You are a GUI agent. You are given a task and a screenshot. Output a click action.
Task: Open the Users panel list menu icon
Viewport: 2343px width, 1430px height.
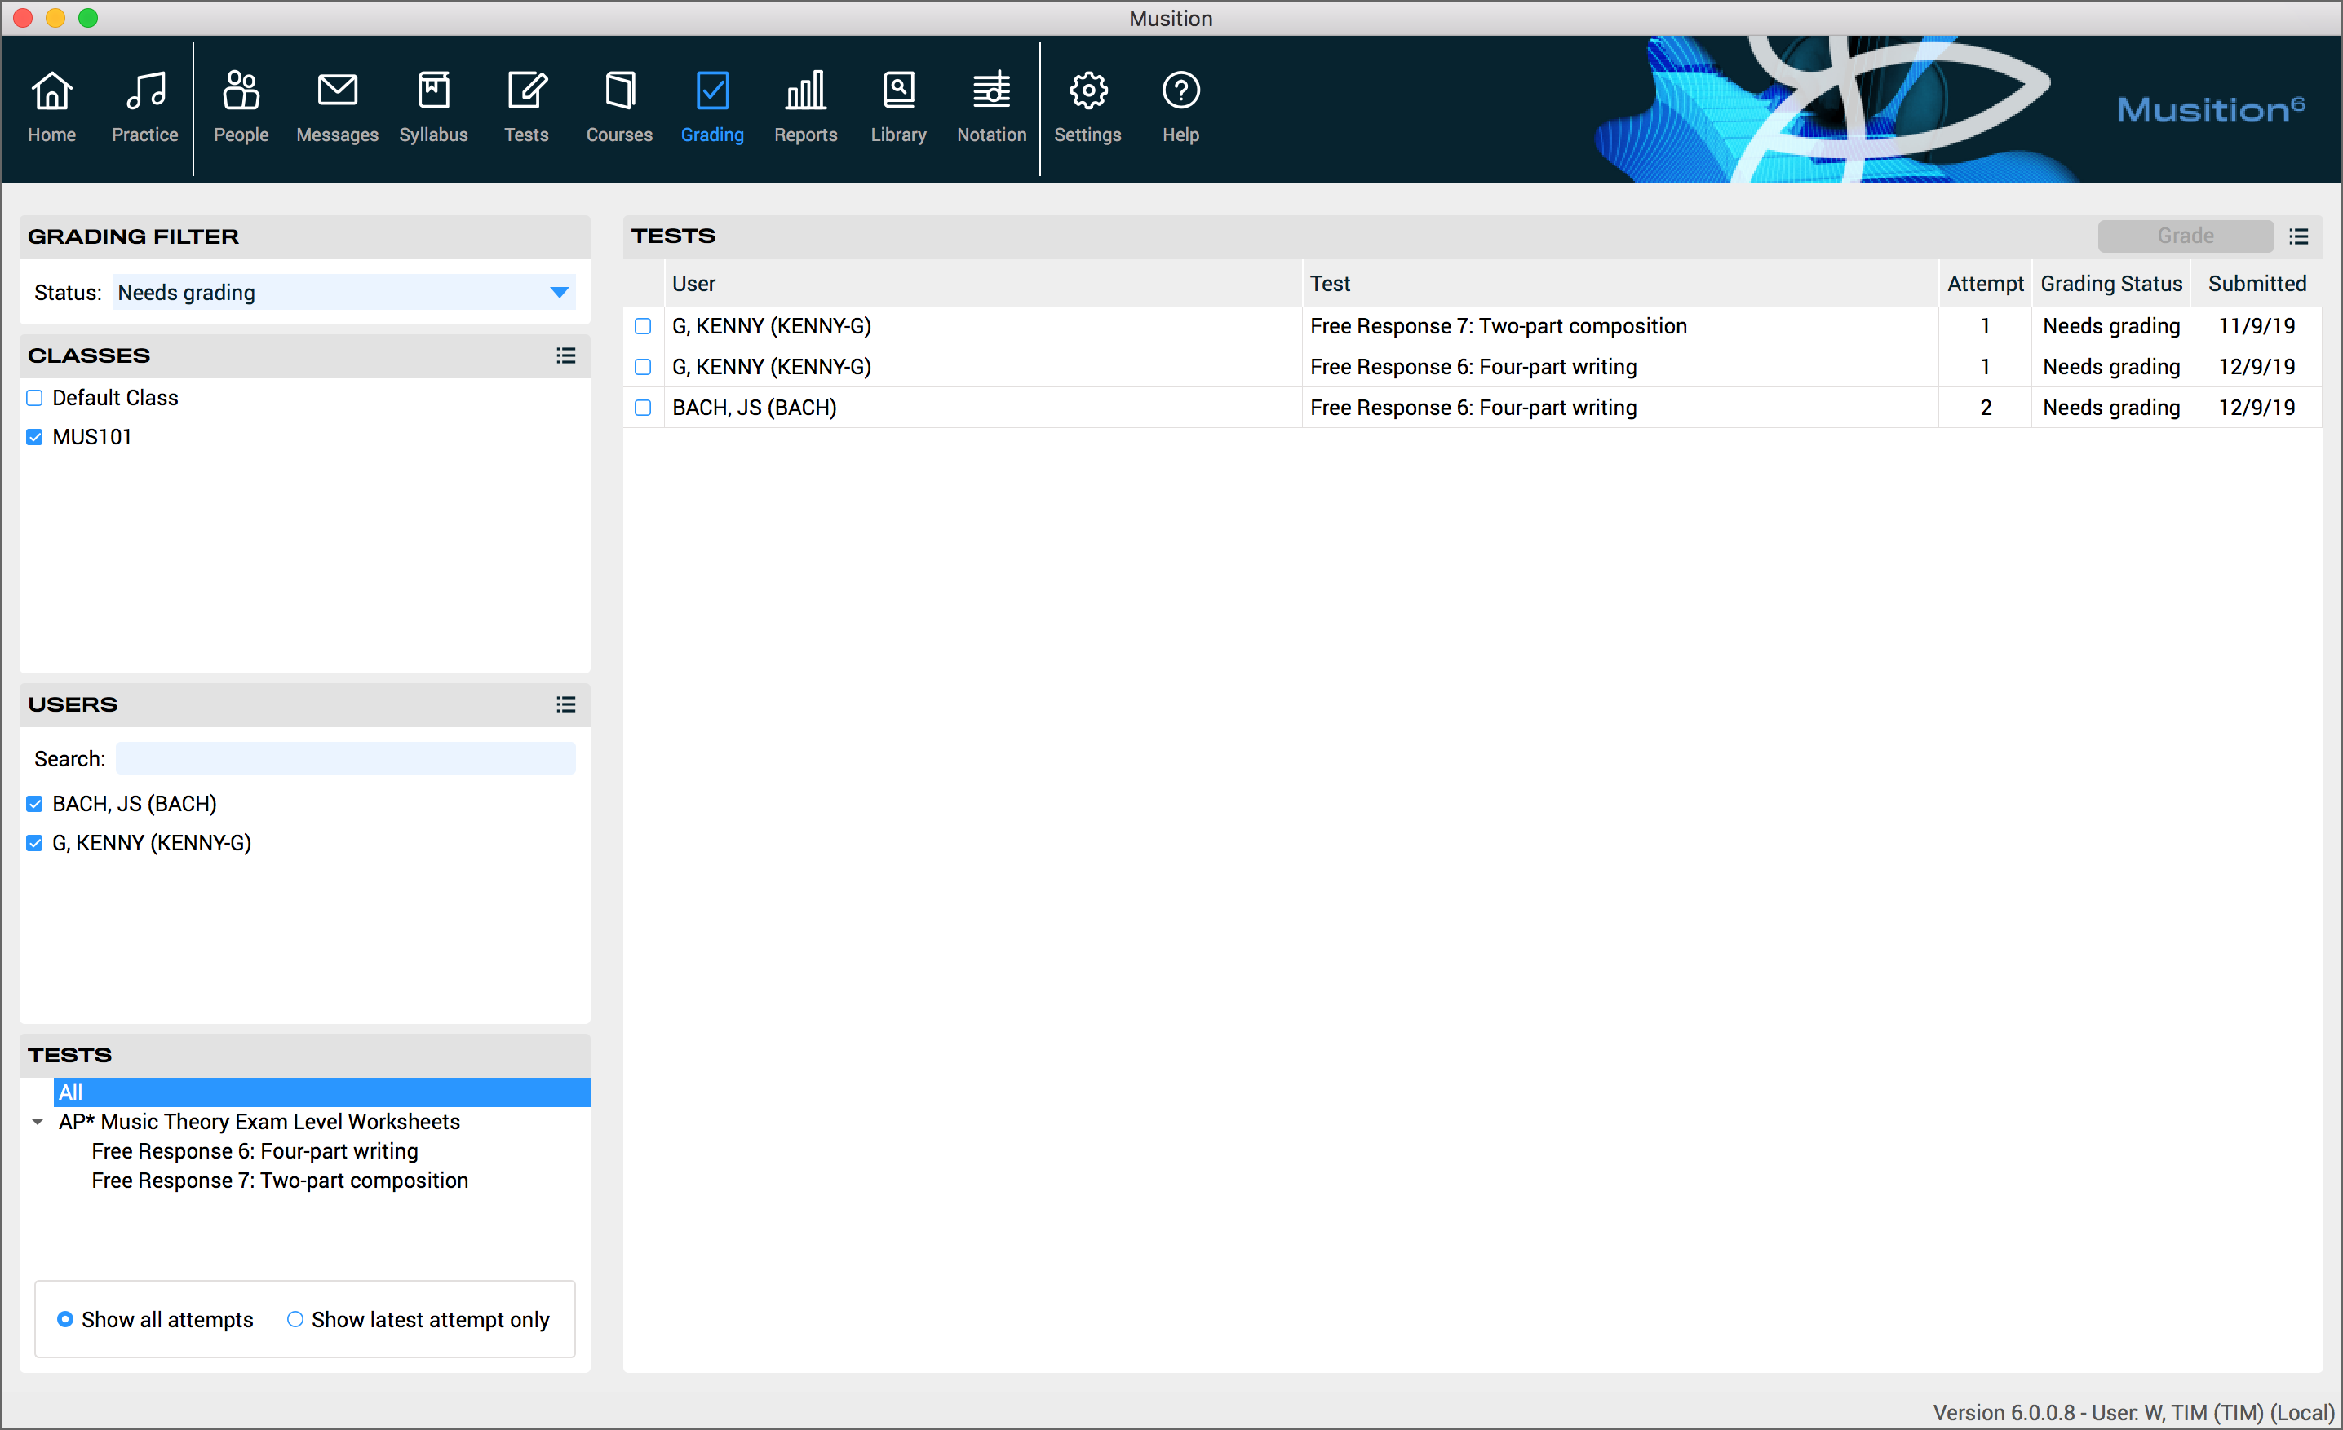point(566,704)
